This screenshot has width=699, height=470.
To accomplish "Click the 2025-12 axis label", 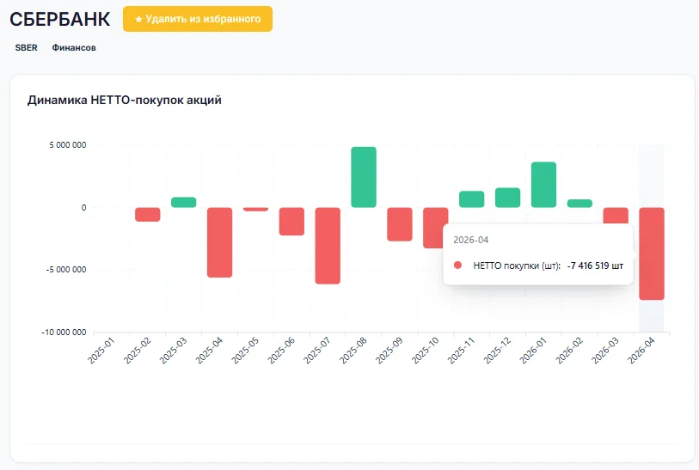I will pos(499,350).
